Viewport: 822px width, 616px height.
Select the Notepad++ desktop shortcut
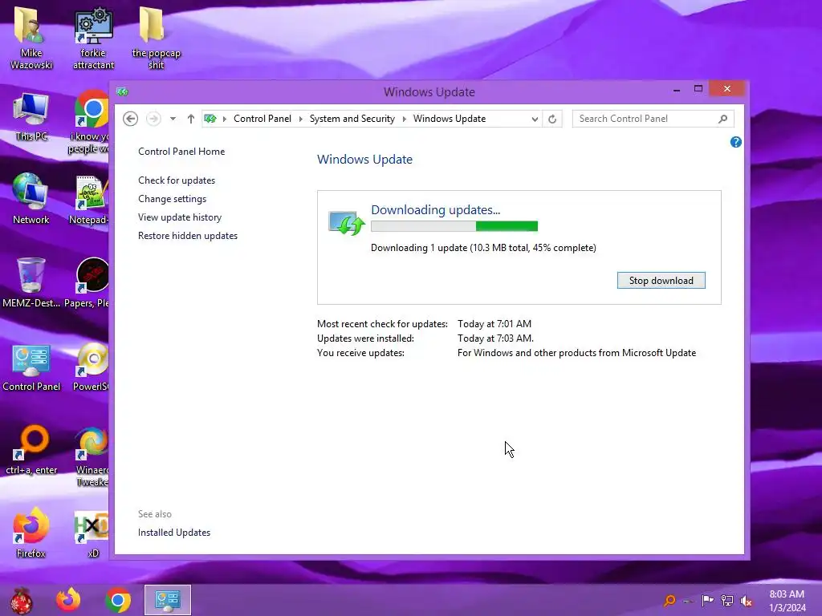(x=90, y=200)
